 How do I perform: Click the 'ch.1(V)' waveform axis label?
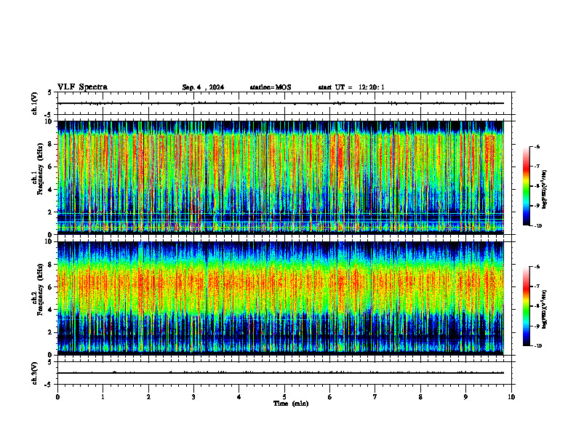tap(34, 103)
